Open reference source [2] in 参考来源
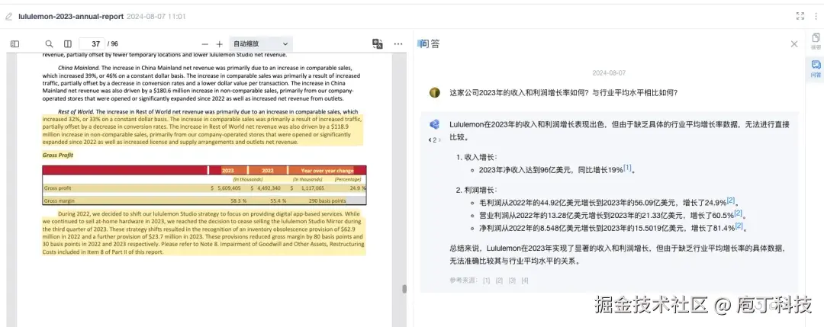This screenshot has width=824, height=327. pos(499,281)
